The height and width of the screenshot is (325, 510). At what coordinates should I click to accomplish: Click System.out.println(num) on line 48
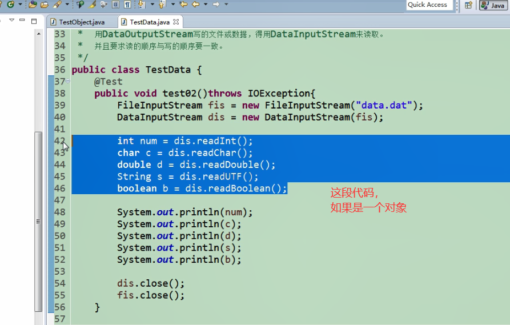[x=182, y=212]
